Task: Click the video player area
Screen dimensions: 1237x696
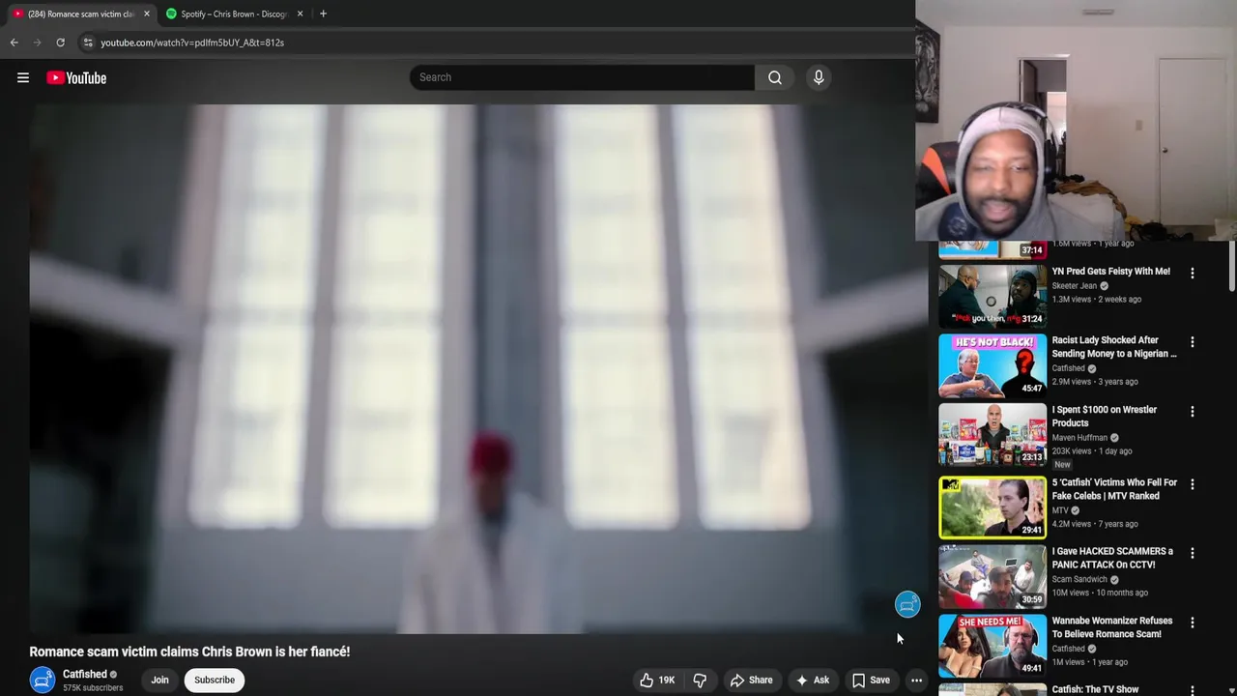Action: pyautogui.click(x=478, y=368)
